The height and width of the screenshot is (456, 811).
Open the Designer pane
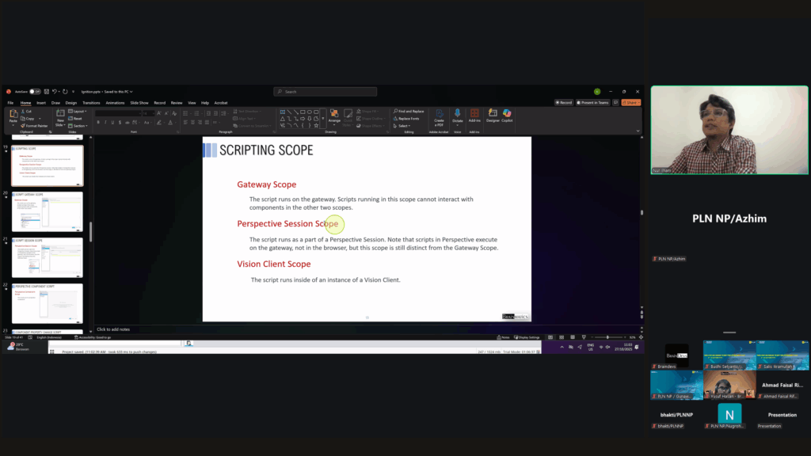pyautogui.click(x=493, y=116)
